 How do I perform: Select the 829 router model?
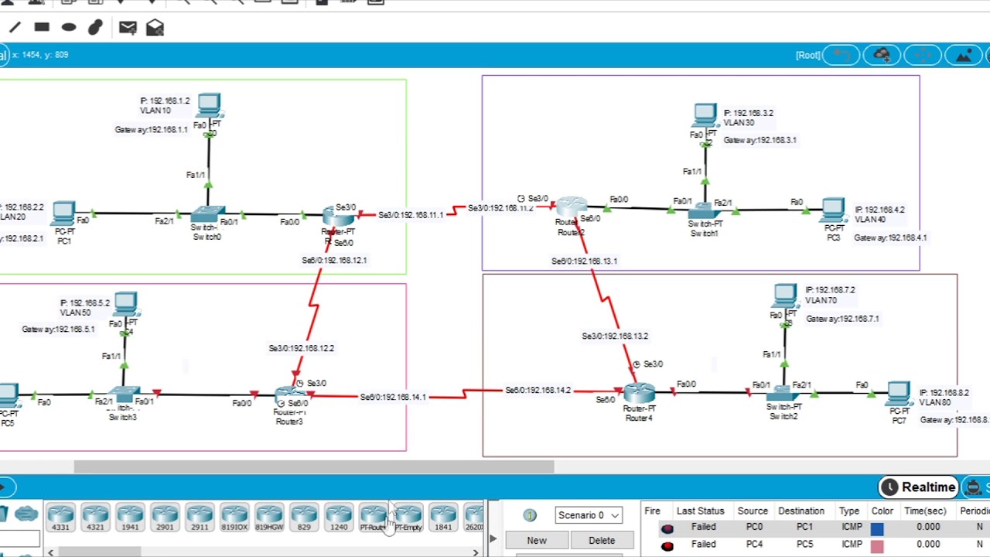(304, 518)
